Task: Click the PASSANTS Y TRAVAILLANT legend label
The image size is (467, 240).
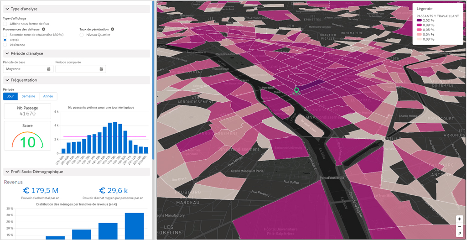Action: click(x=437, y=16)
